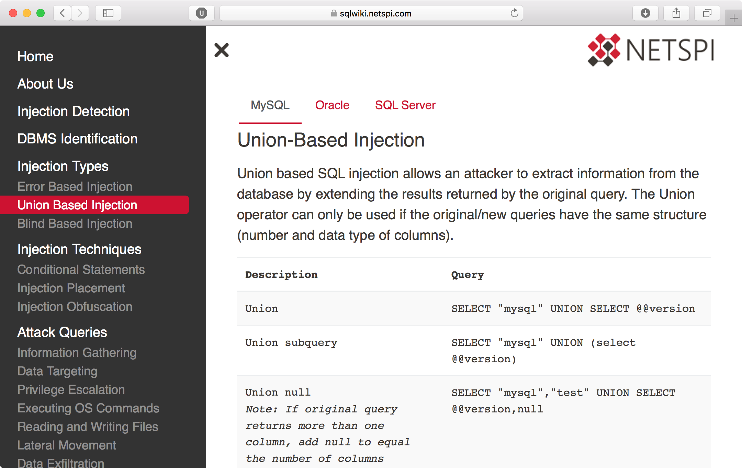Image resolution: width=742 pixels, height=468 pixels.
Task: Open the Injection Techniques section
Action: click(x=79, y=249)
